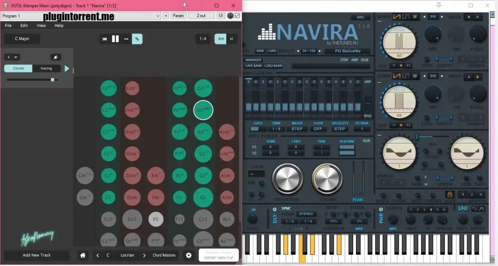
Task: Open arpeggiator TIME 1/8 selector
Action: (276, 129)
